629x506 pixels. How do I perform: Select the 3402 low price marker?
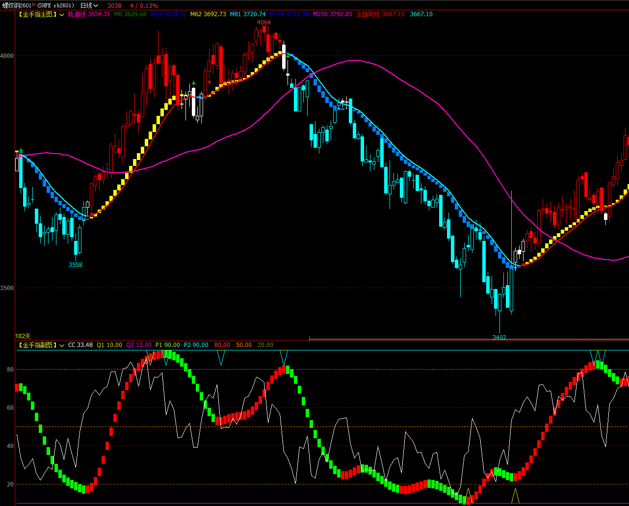click(499, 337)
